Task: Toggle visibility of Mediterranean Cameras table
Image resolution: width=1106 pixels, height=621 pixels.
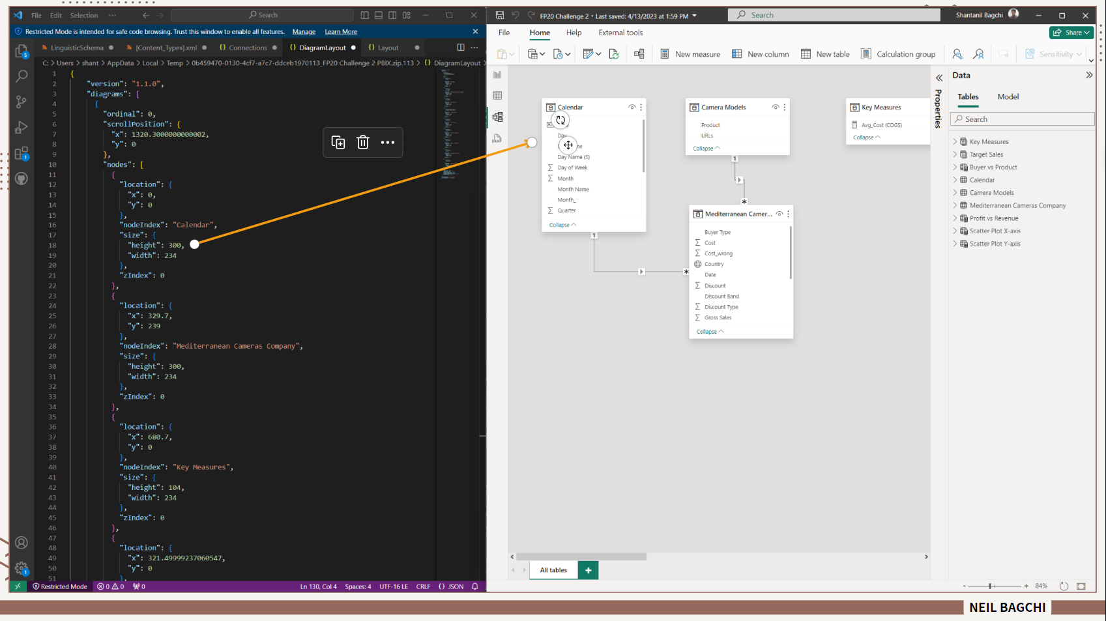Action: [x=779, y=214]
